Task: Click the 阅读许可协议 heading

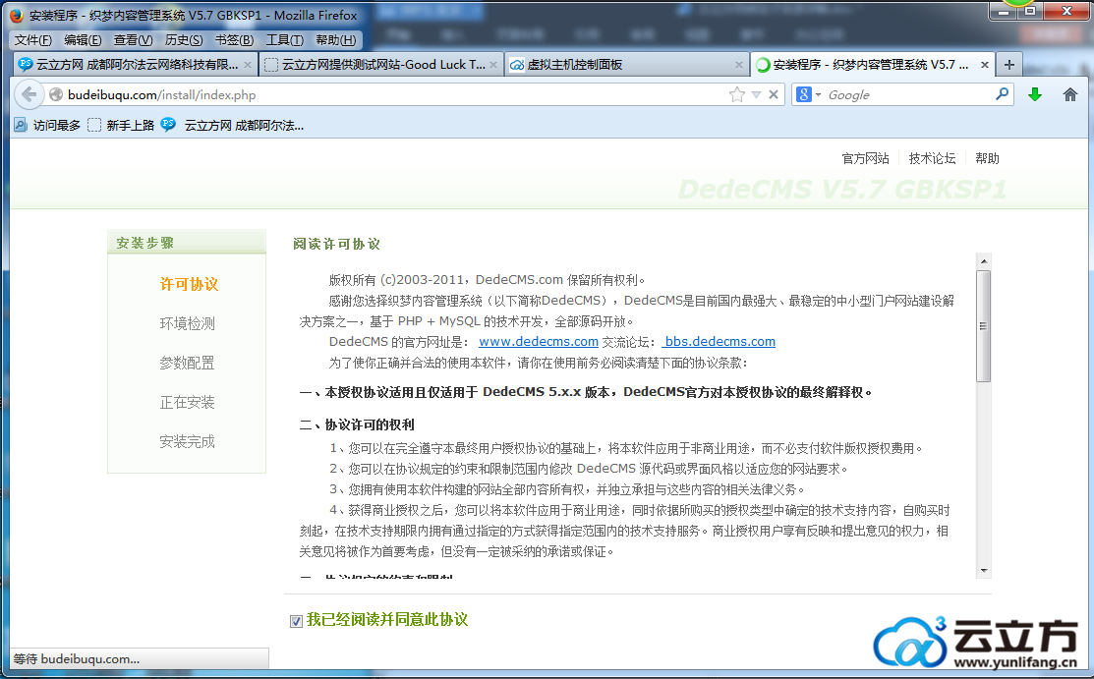Action: pos(336,244)
